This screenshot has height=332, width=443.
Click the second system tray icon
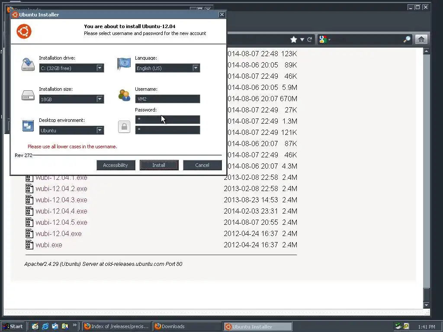(406, 326)
